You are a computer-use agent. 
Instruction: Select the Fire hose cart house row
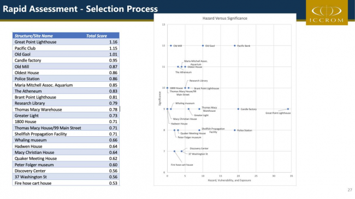pyautogui.click(x=66, y=183)
